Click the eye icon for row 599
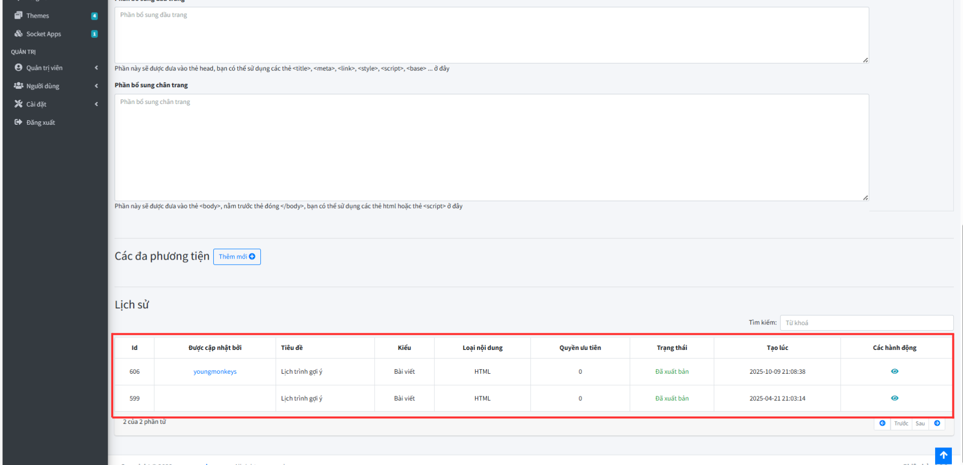 click(x=894, y=399)
